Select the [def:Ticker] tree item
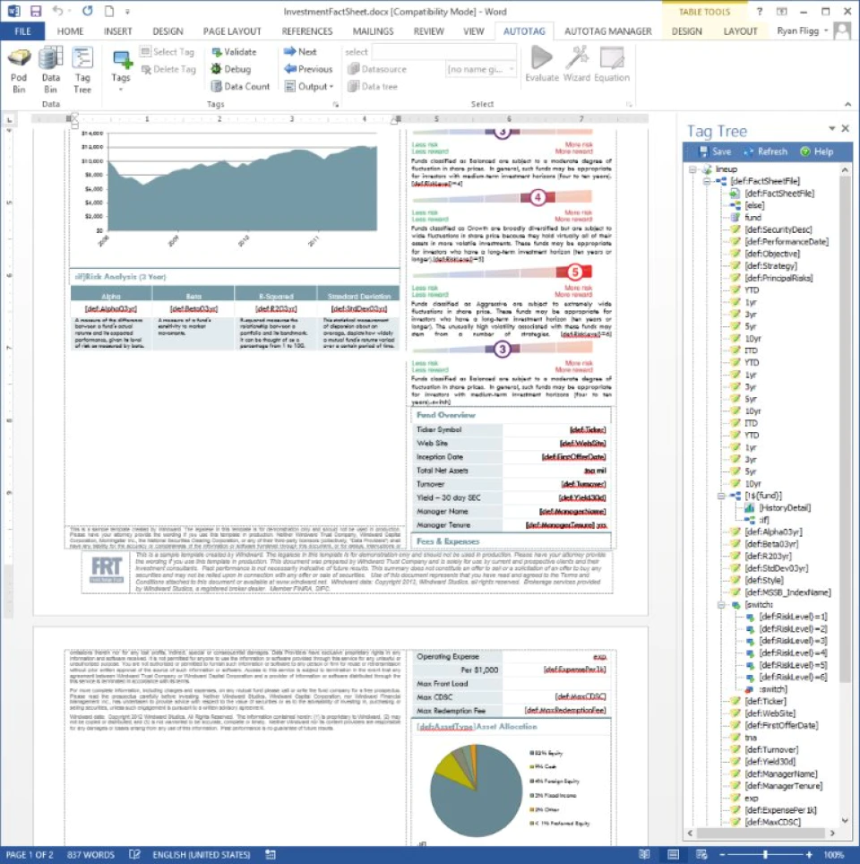860x864 pixels. click(765, 701)
